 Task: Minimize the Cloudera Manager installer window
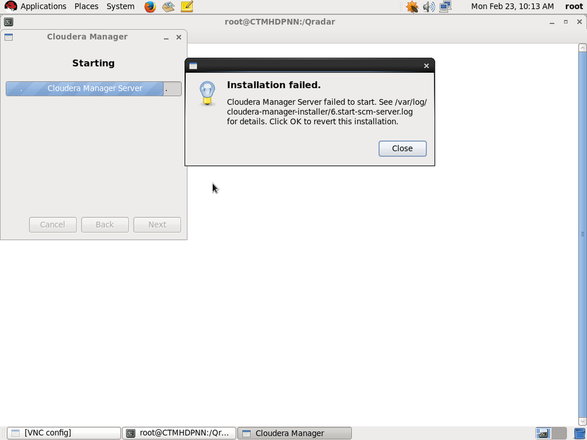coord(166,38)
